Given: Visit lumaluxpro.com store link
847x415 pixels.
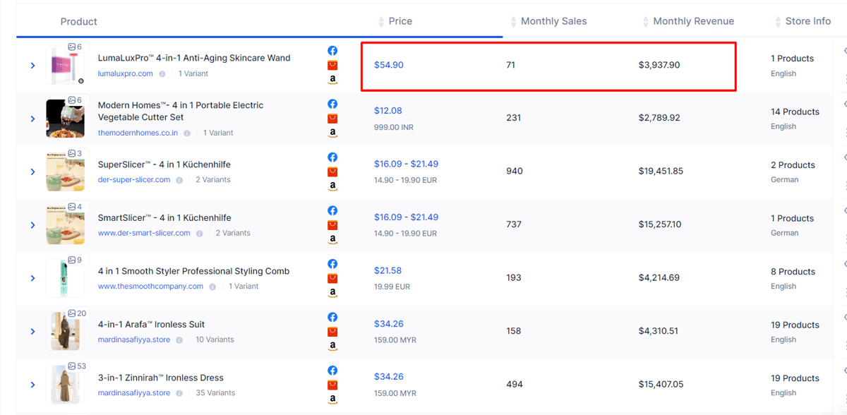Looking at the screenshot, I should click(x=126, y=73).
